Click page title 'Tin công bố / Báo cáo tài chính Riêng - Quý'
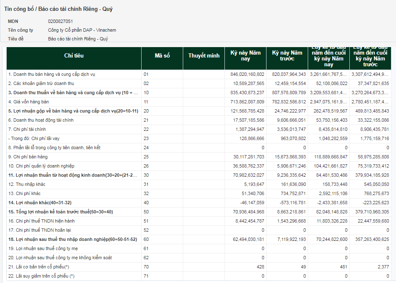 point(58,9)
